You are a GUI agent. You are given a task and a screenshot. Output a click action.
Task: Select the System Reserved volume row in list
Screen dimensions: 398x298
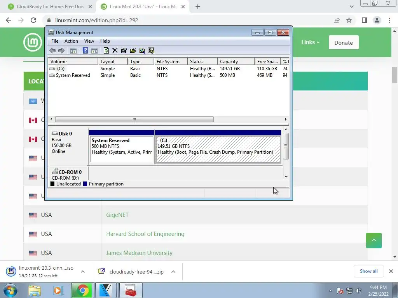click(168, 75)
